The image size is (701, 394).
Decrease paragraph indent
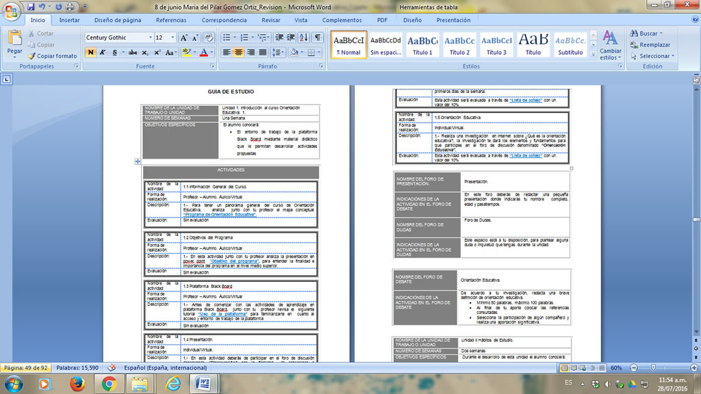click(x=279, y=38)
